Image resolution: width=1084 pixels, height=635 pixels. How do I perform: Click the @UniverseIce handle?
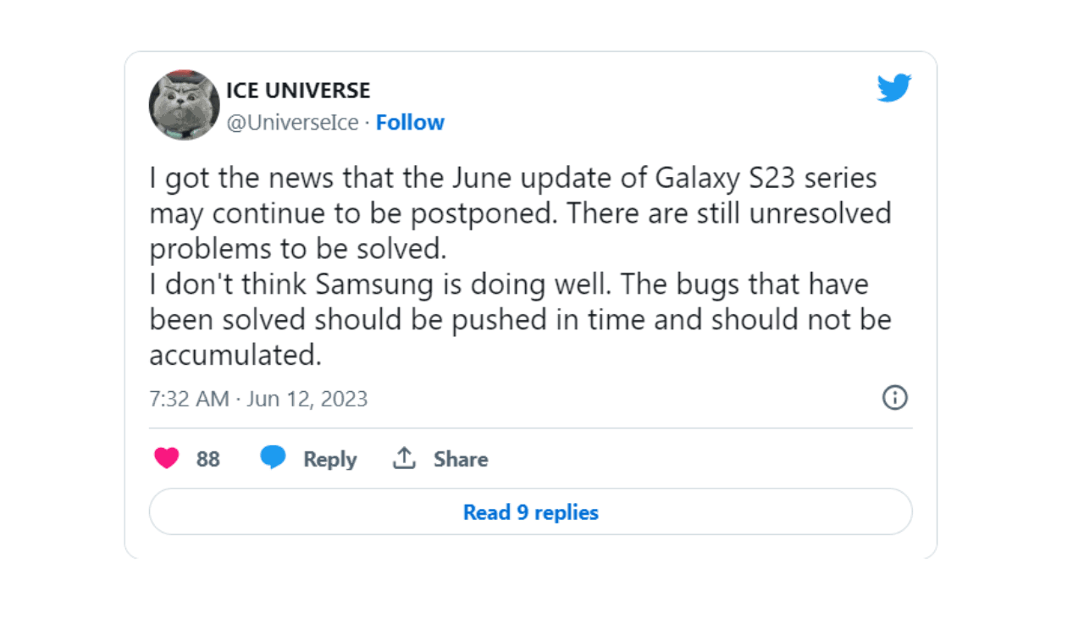tap(292, 123)
